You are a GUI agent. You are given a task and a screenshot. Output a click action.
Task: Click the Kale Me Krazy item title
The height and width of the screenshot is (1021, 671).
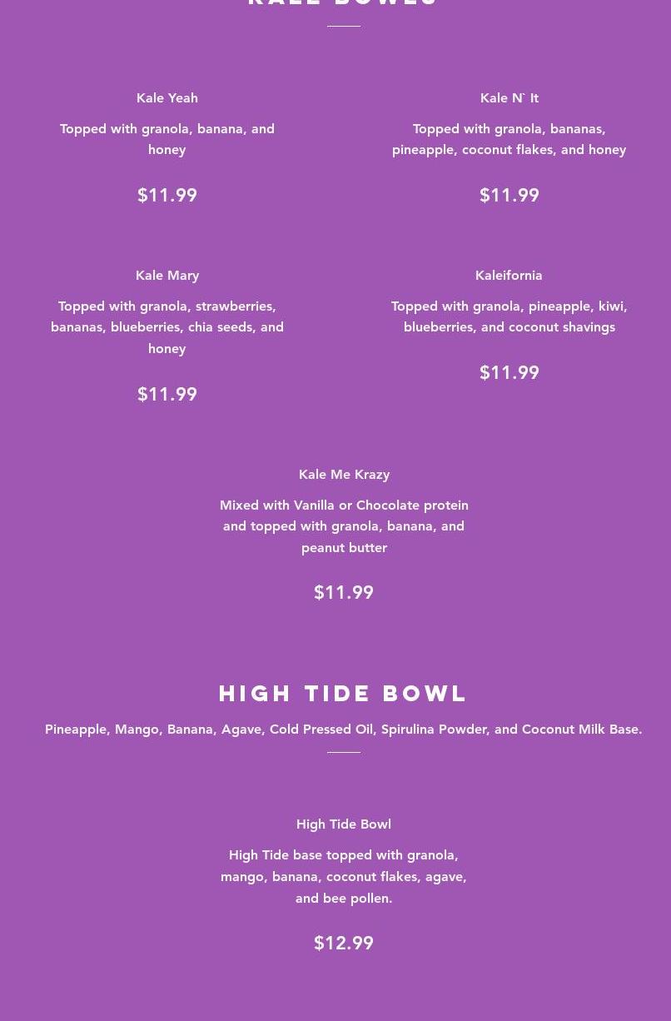(344, 475)
